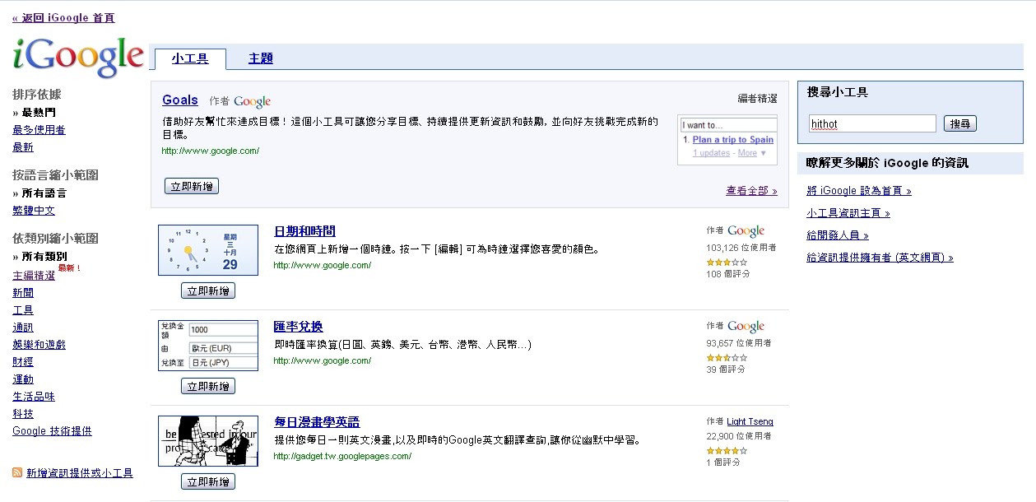This screenshot has width=1036, height=502.
Task: Add the Goals gadget with 立即新增
Action: click(192, 186)
